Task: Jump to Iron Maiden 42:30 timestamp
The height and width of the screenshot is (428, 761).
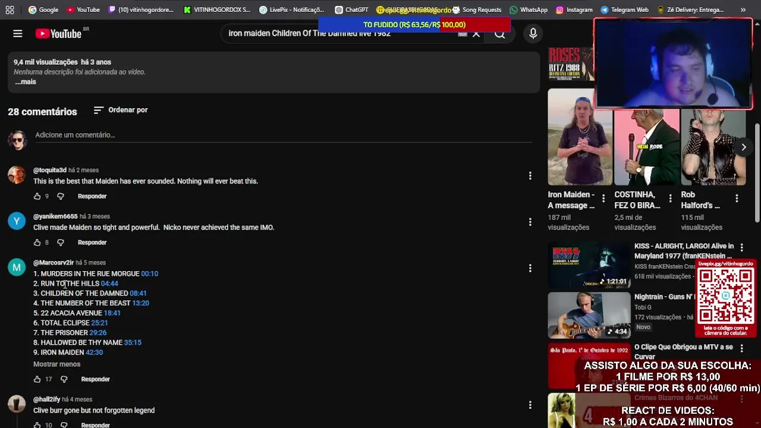Action: pyautogui.click(x=94, y=353)
